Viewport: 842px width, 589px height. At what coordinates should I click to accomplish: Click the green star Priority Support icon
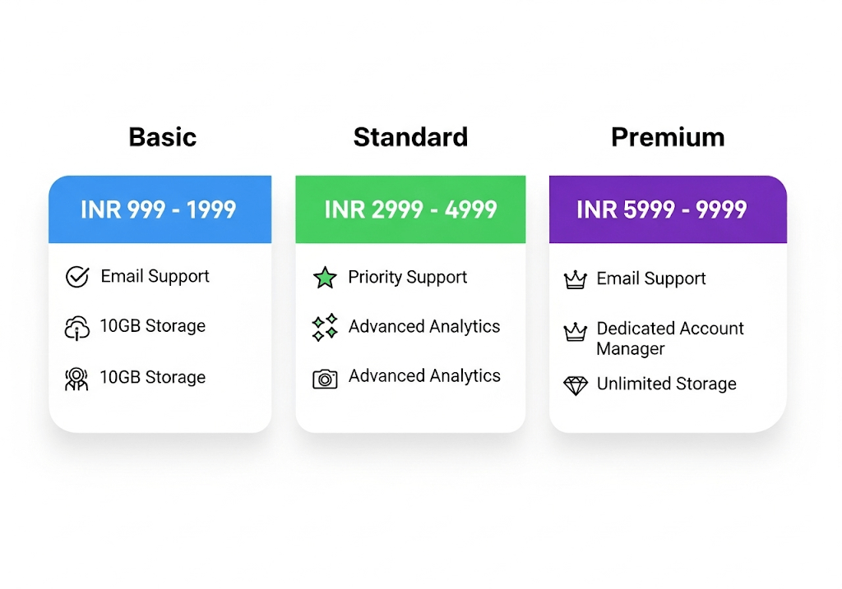pyautogui.click(x=325, y=278)
